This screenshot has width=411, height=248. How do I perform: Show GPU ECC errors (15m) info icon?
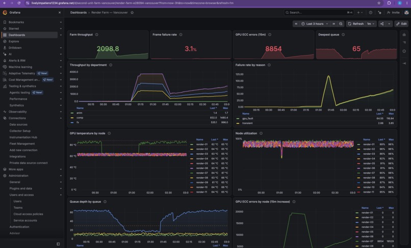(x=270, y=35)
